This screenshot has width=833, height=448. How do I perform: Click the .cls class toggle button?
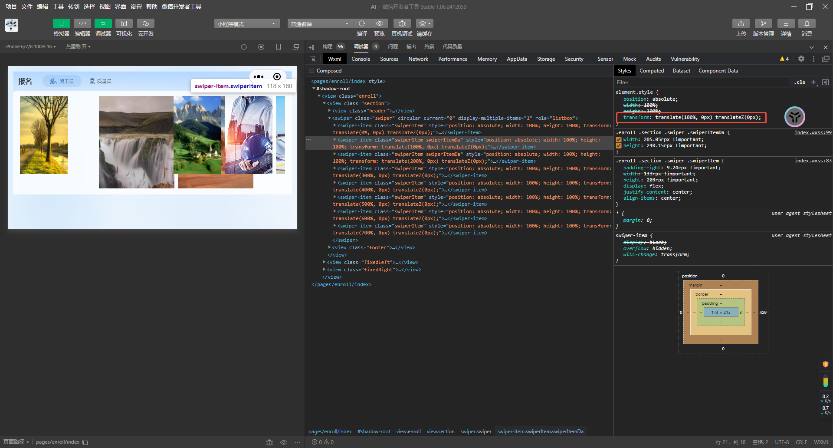800,82
